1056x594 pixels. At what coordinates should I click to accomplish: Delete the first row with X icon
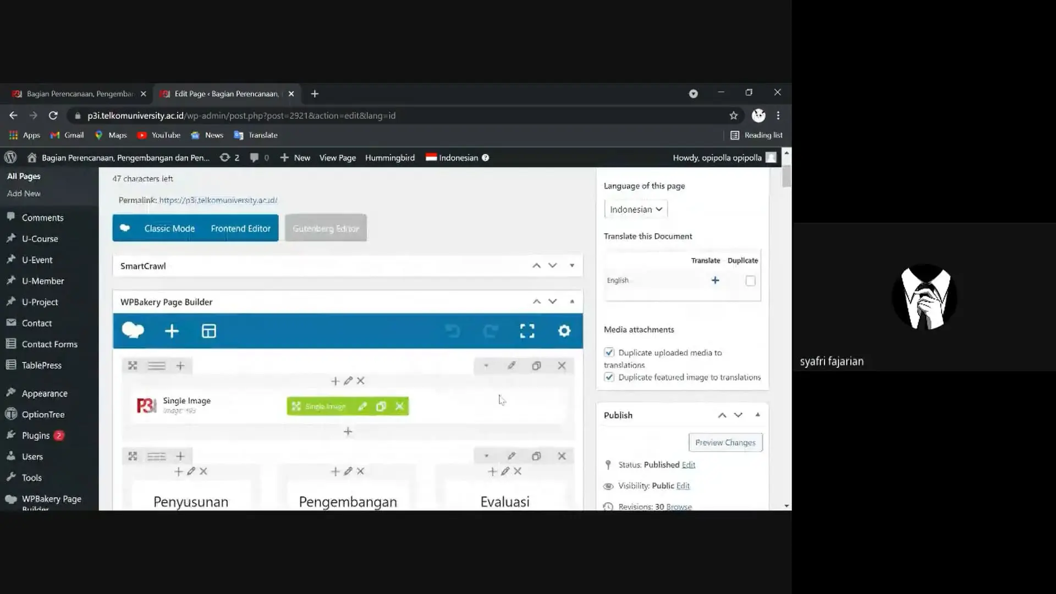click(562, 366)
